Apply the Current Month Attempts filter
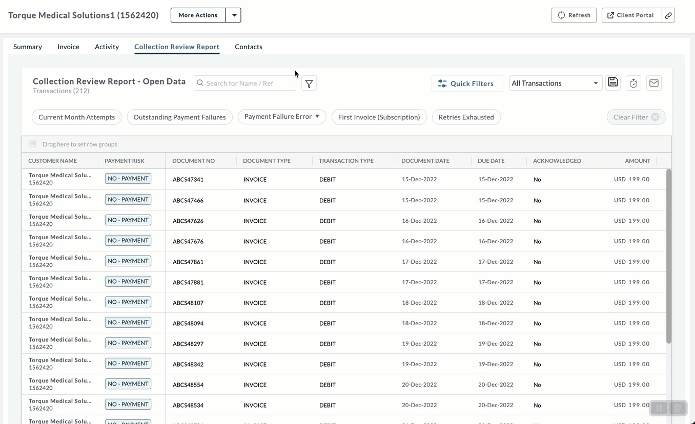The height and width of the screenshot is (424, 695). tap(77, 117)
